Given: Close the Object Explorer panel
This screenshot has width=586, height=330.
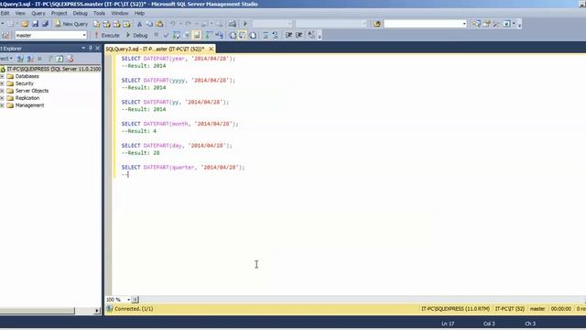Looking at the screenshot, I should point(98,49).
